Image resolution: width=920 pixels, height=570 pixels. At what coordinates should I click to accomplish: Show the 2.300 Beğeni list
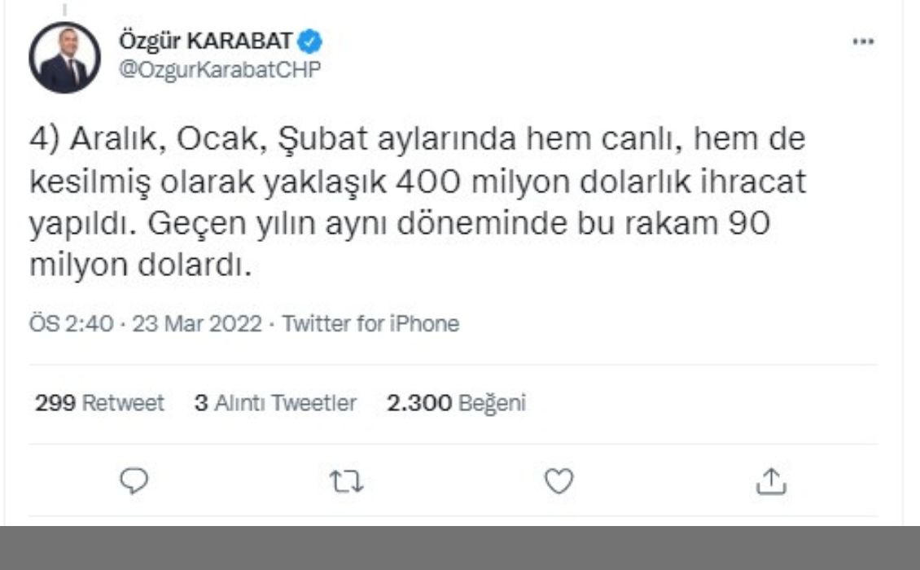click(x=456, y=403)
